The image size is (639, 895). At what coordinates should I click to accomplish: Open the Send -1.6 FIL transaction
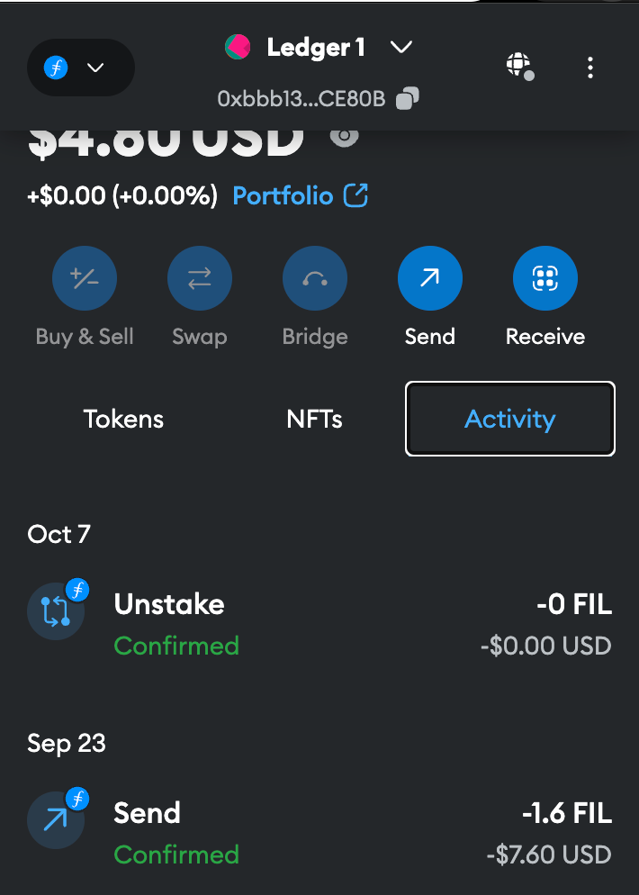[319, 833]
